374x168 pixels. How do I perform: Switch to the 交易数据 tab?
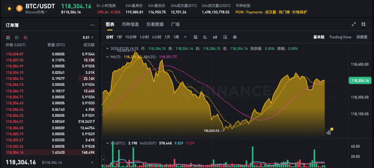coord(155,24)
